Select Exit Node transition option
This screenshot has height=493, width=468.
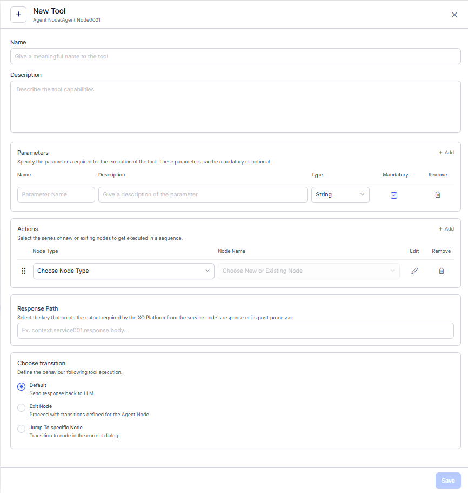click(22, 407)
